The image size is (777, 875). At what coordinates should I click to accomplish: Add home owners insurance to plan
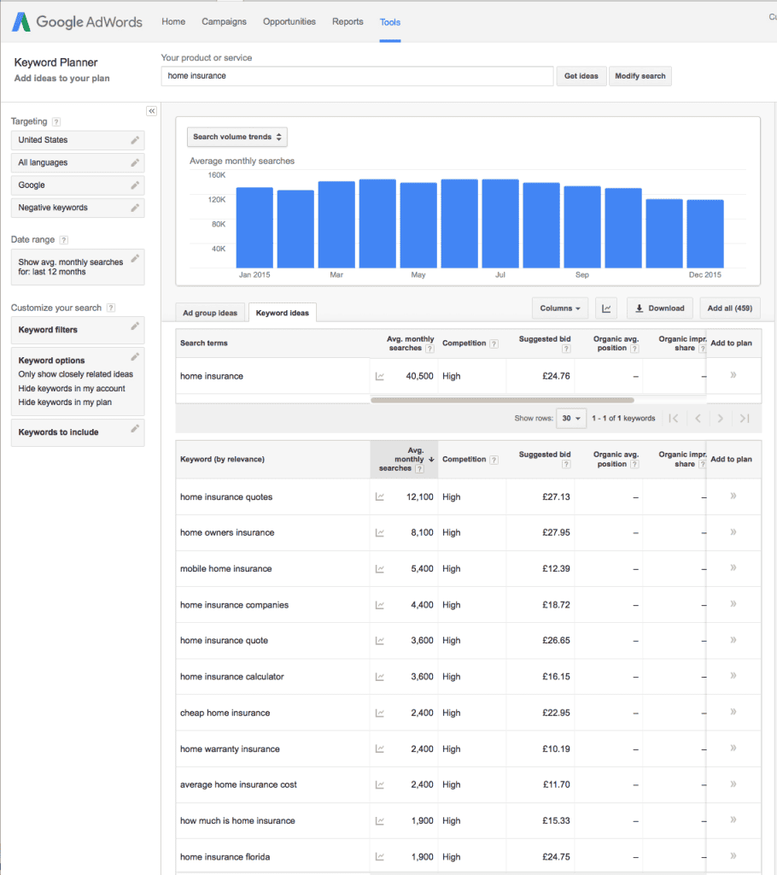pos(733,531)
